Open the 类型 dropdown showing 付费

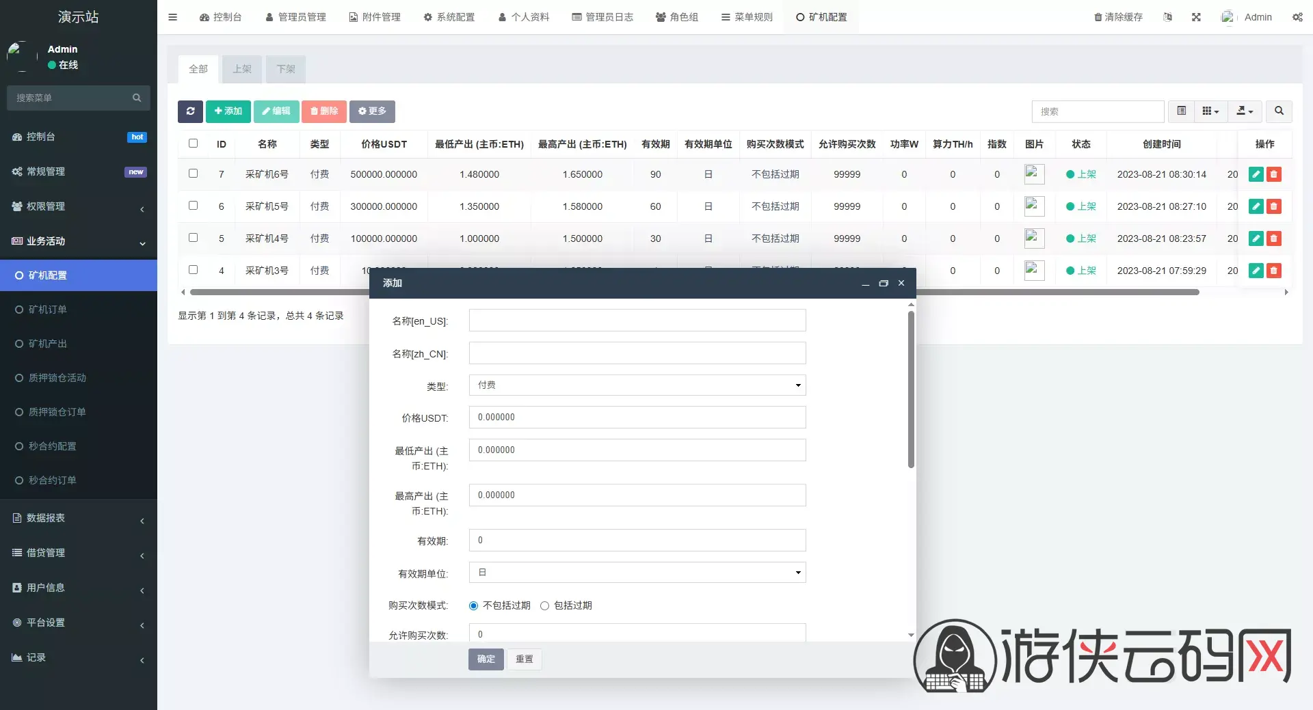[x=637, y=385]
